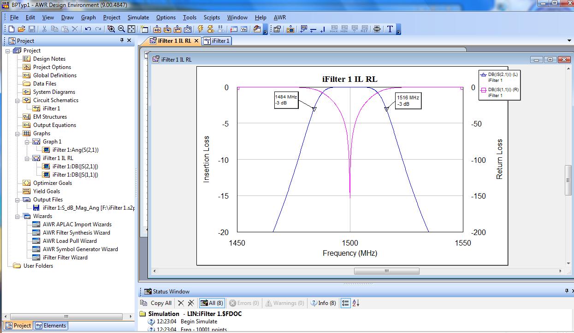Save the project with the floppy icon
574x333 pixels.
(x=32, y=29)
